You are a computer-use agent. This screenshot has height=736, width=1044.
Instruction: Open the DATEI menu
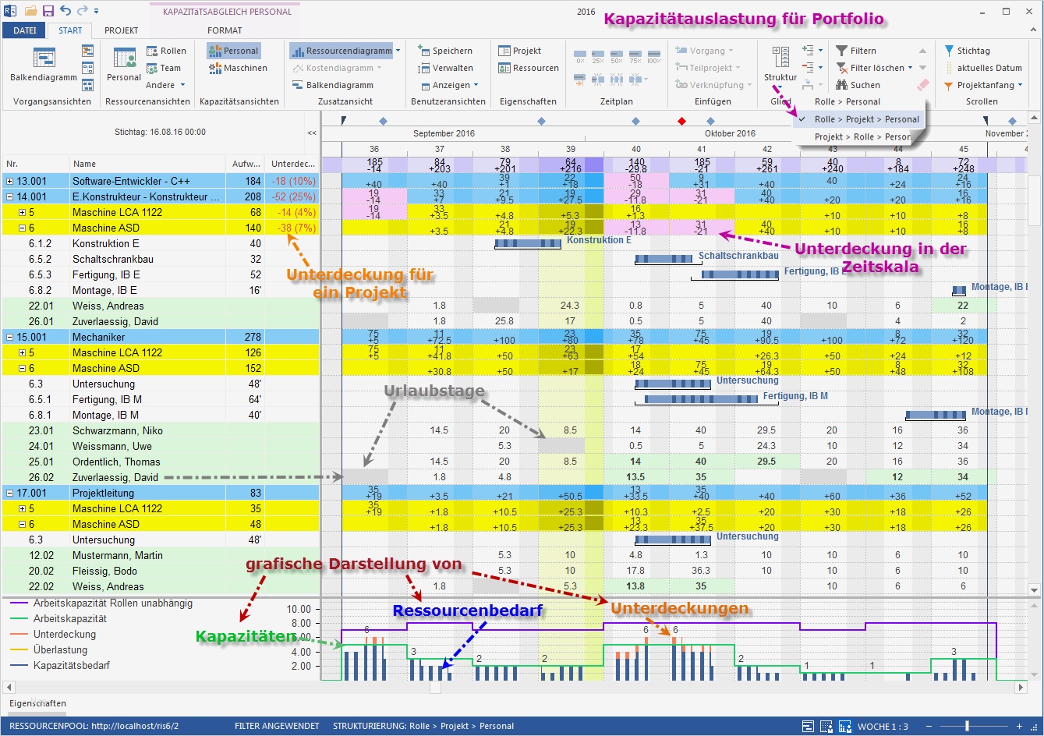point(24,30)
